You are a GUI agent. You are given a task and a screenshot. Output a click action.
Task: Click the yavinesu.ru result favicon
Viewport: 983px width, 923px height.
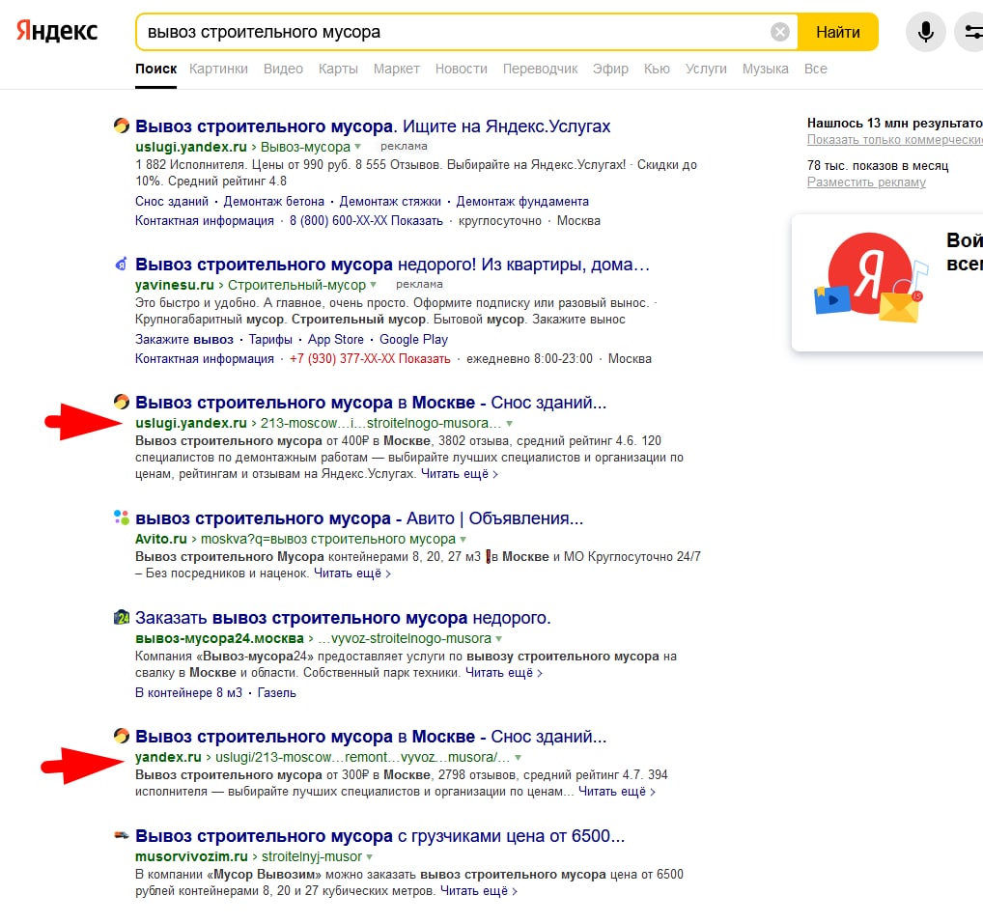[122, 264]
